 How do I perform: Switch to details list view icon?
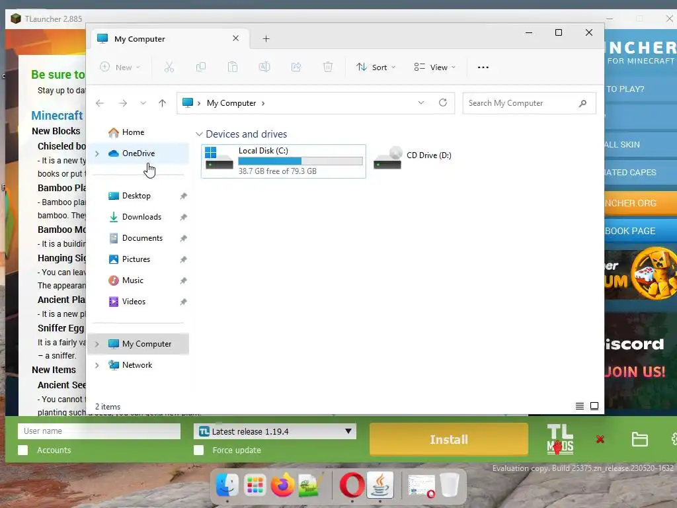pyautogui.click(x=579, y=406)
